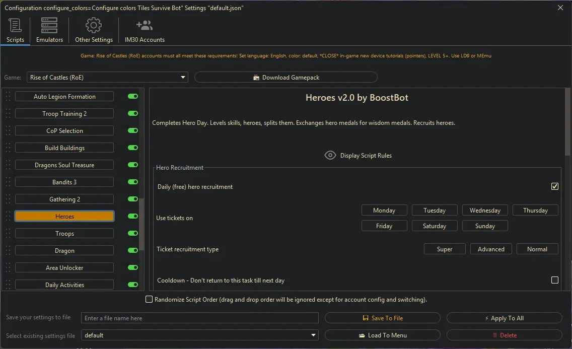
Task: Click drag handle beside Dragons Soul Treasure
Action: (x=8, y=165)
